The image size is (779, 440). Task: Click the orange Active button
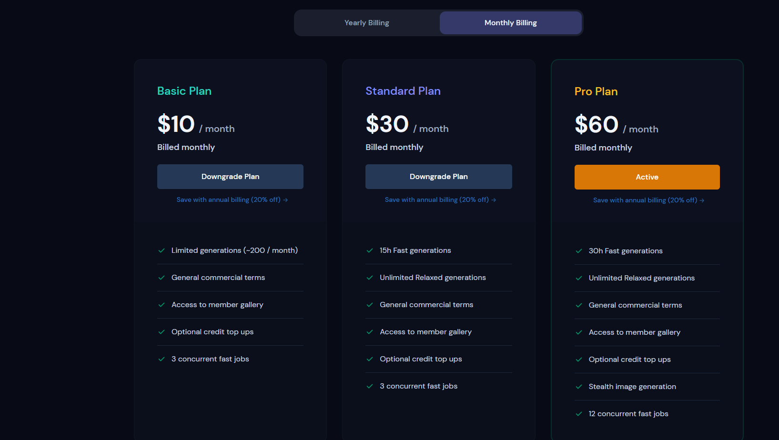click(x=647, y=177)
